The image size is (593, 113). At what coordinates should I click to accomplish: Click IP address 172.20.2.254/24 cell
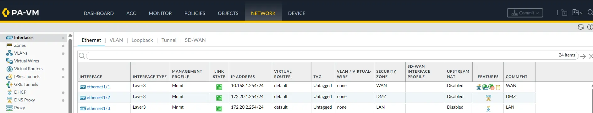[247, 107]
